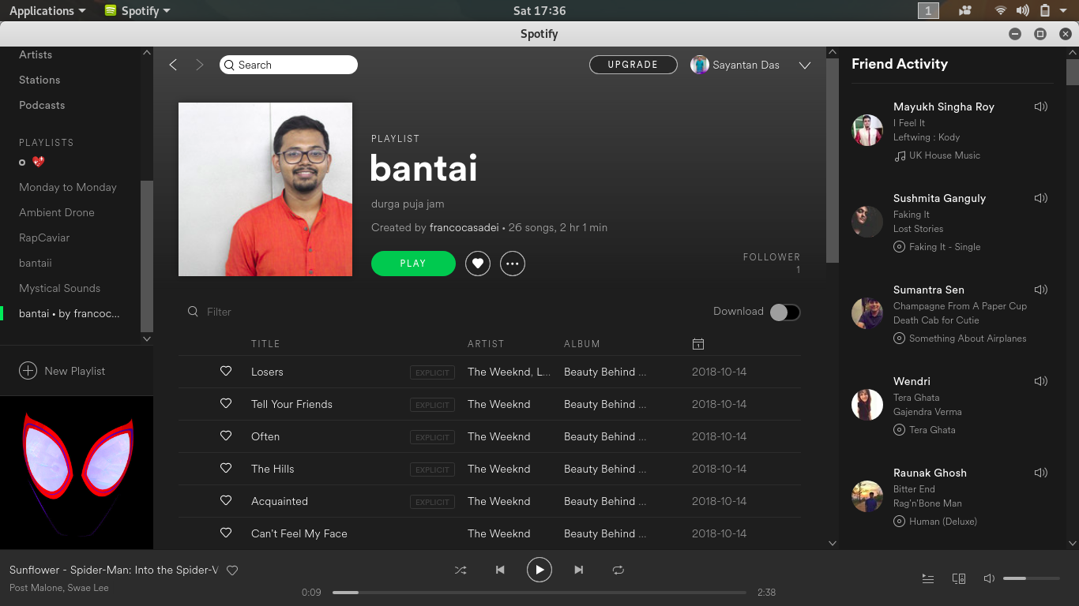Image resolution: width=1079 pixels, height=606 pixels.
Task: Open the user account dropdown chevron
Action: coord(805,65)
